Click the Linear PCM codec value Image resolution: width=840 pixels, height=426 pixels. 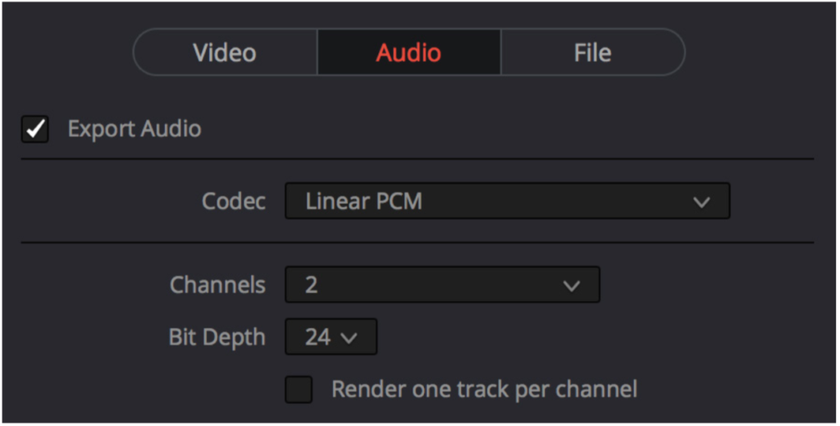click(x=363, y=201)
